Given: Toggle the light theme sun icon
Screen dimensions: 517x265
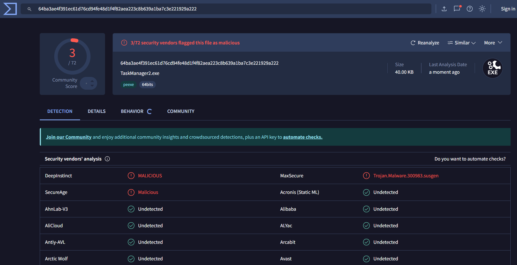Looking at the screenshot, I should 482,9.
